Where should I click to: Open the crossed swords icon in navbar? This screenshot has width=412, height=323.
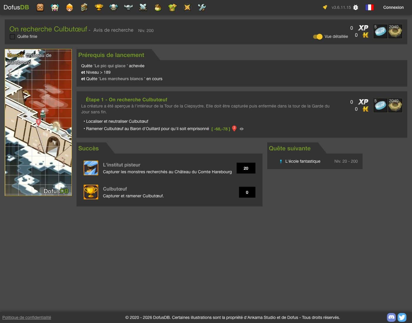pyautogui.click(x=143, y=7)
